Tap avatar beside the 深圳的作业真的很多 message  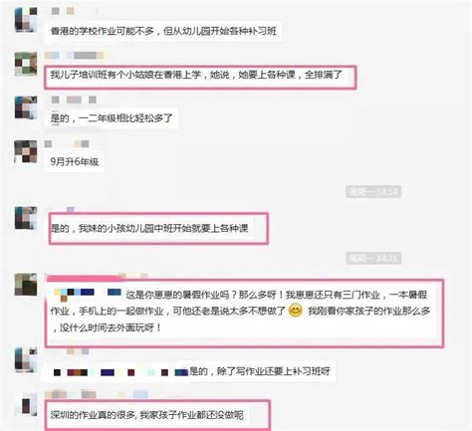(26, 403)
